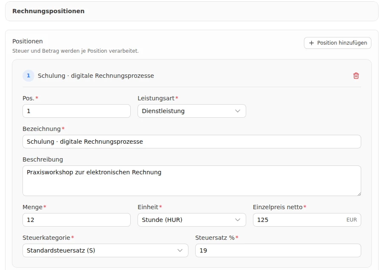Click the position title Schulung · digitale Rechnungsprozesse
Viewport: 382px width, 270px height.
(x=96, y=76)
